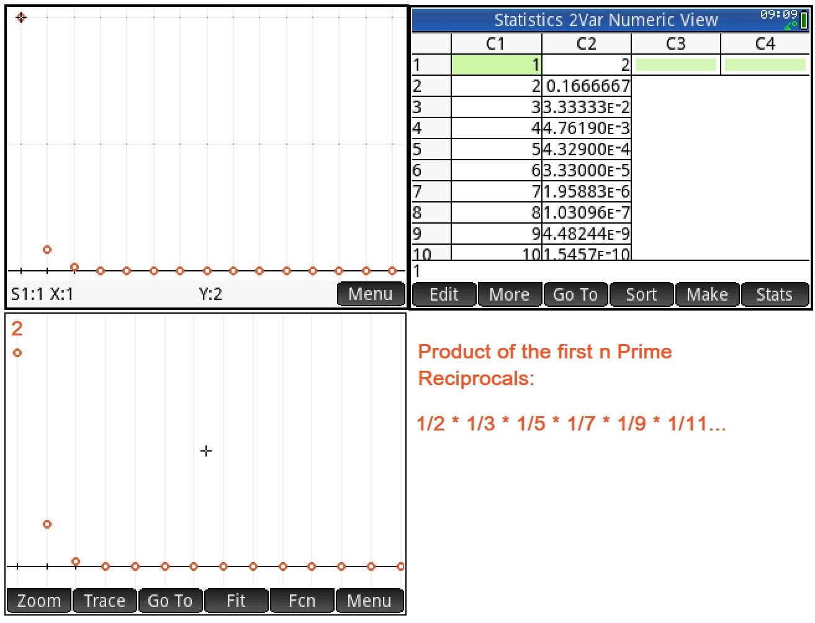Click the crosshair cursor in the plot
The width and height of the screenshot is (815, 623).
(205, 451)
